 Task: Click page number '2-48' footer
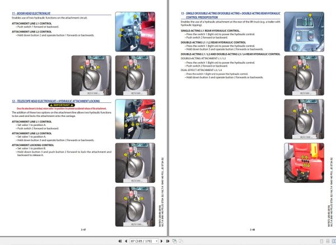253,229
